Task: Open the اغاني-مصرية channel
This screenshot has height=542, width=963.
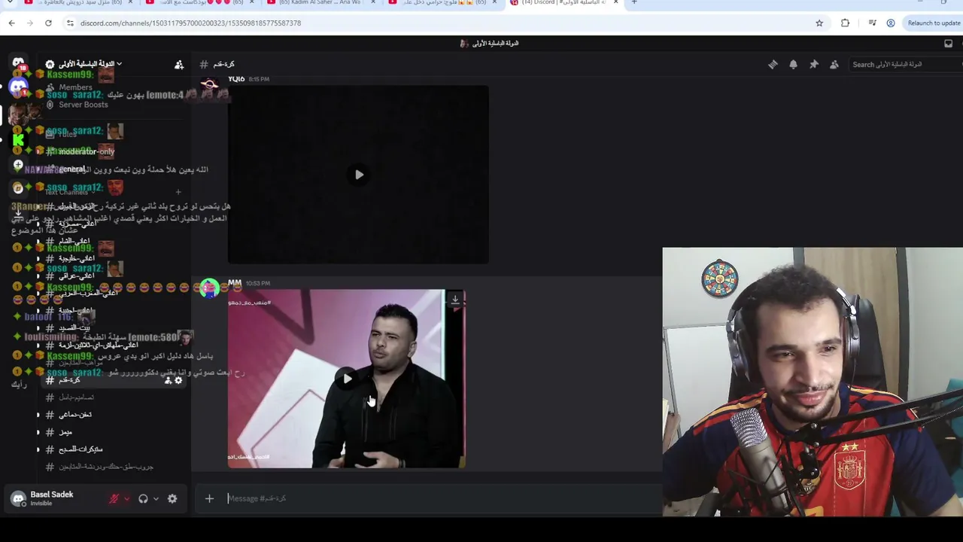Action: 78,224
